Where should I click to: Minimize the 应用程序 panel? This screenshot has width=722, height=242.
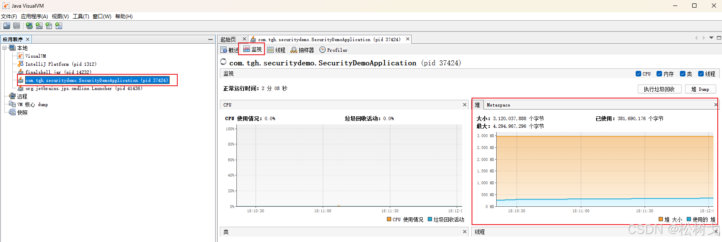[x=210, y=39]
